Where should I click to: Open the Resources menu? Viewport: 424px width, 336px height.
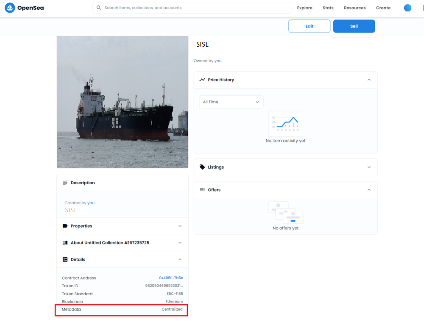point(354,8)
